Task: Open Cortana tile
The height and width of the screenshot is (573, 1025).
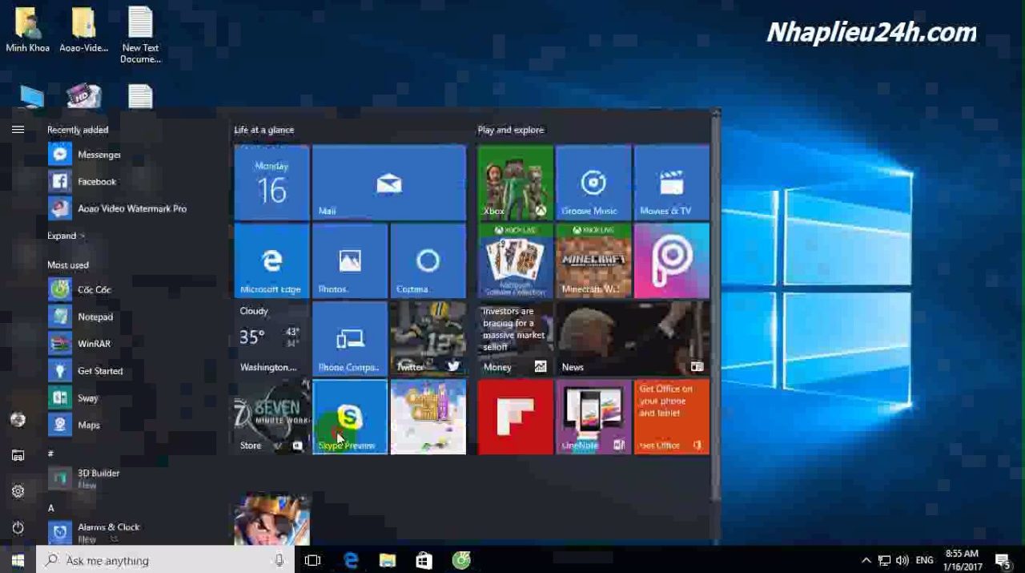Action: 428,260
